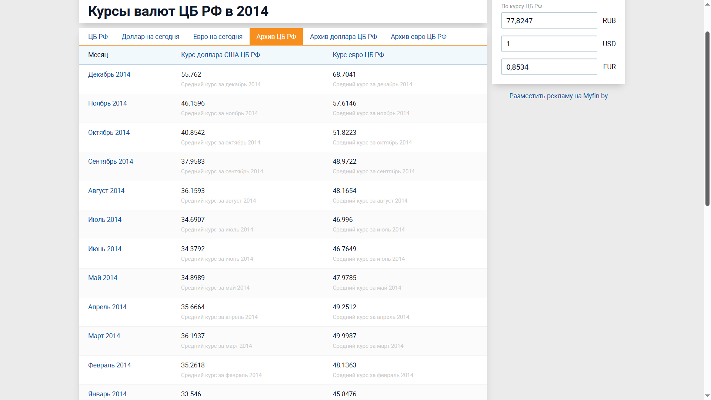Click the Декабрь 2014 month link

pos(109,74)
